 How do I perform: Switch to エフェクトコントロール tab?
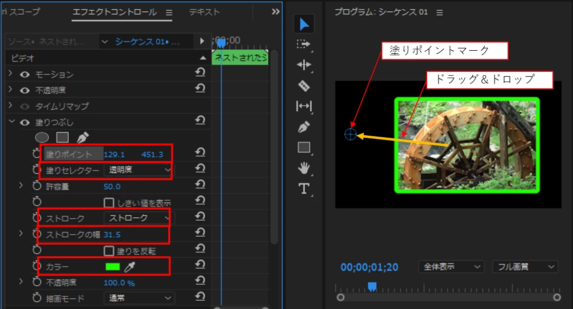click(115, 12)
